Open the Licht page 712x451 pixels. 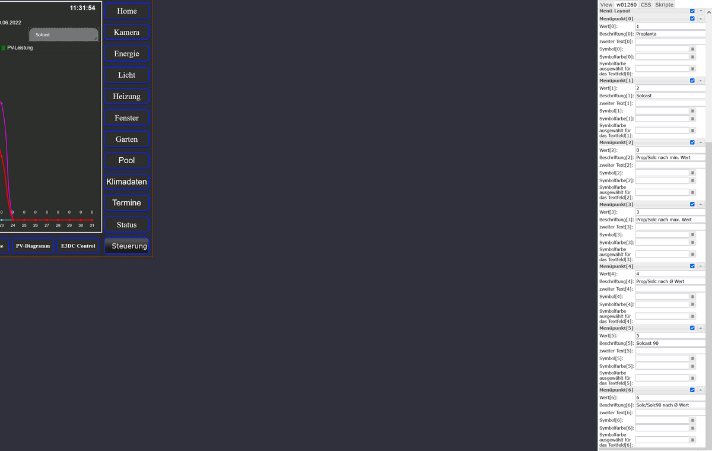coord(127,75)
